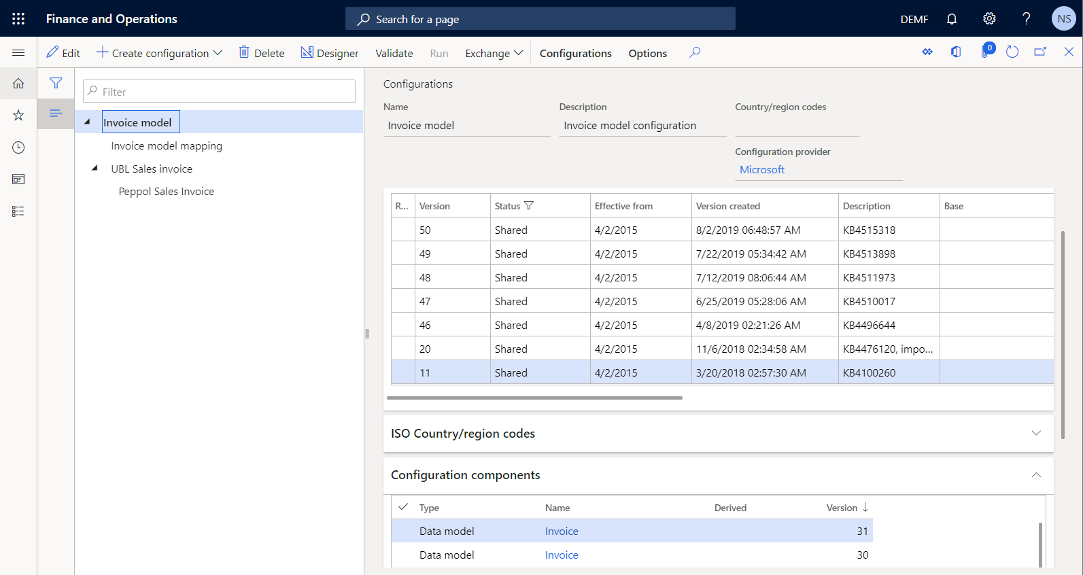The width and height of the screenshot is (1083, 575).
Task: Expand ISO Country/region codes section
Action: coord(1035,434)
